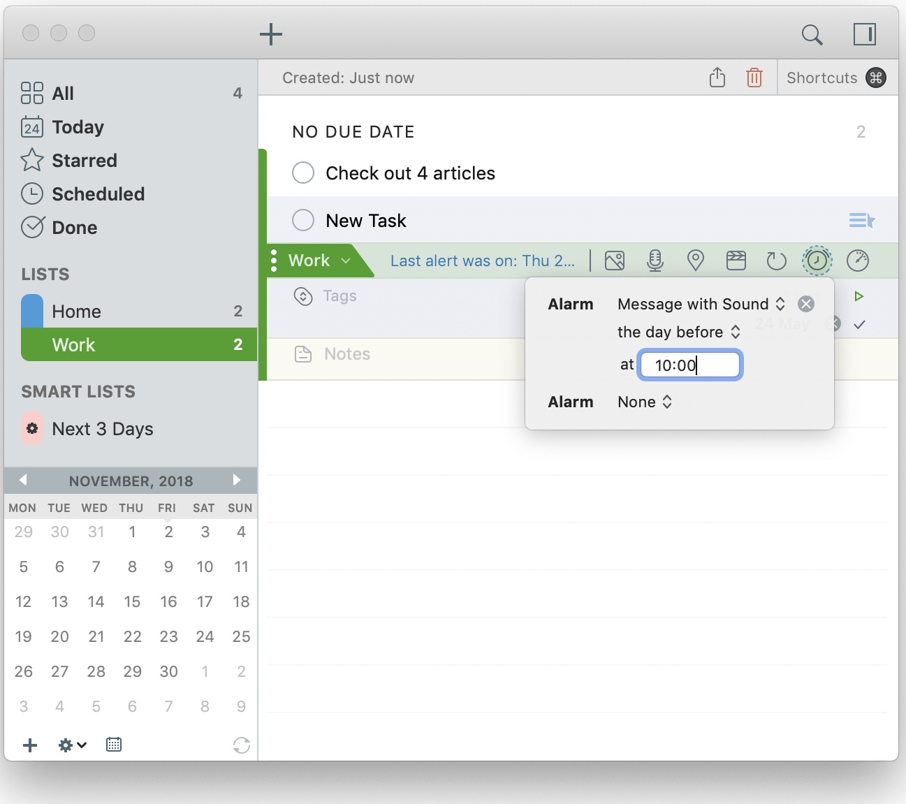Select the Home list

click(139, 312)
